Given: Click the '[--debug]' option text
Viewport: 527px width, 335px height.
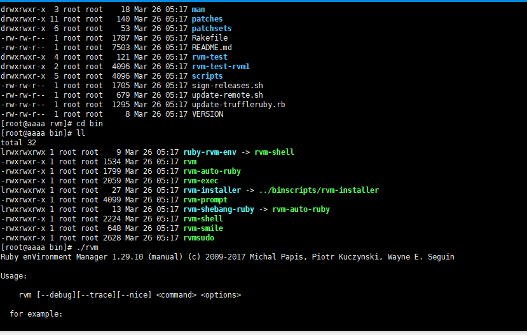Looking at the screenshot, I should 56,295.
